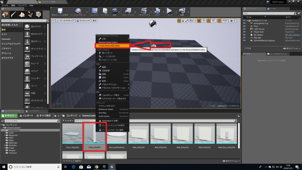
Task: Toggle scale snapping icon in viewport
Action: (219, 21)
